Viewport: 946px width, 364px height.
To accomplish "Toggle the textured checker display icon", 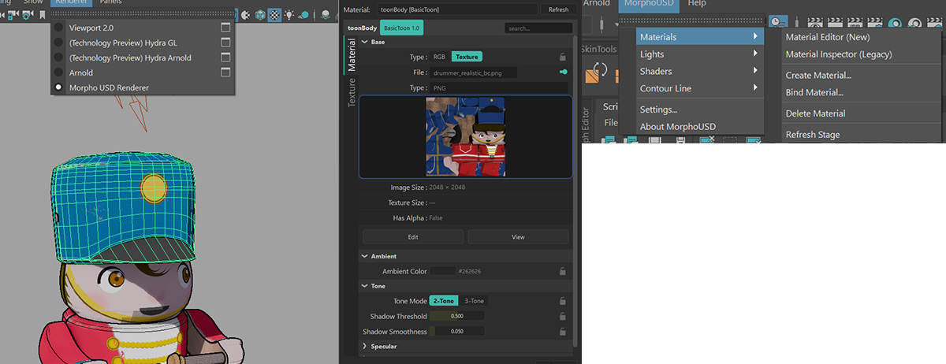I will pos(274,15).
